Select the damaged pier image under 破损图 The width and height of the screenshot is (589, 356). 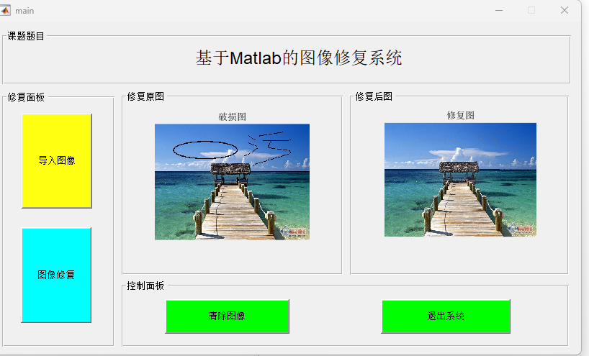click(232, 182)
